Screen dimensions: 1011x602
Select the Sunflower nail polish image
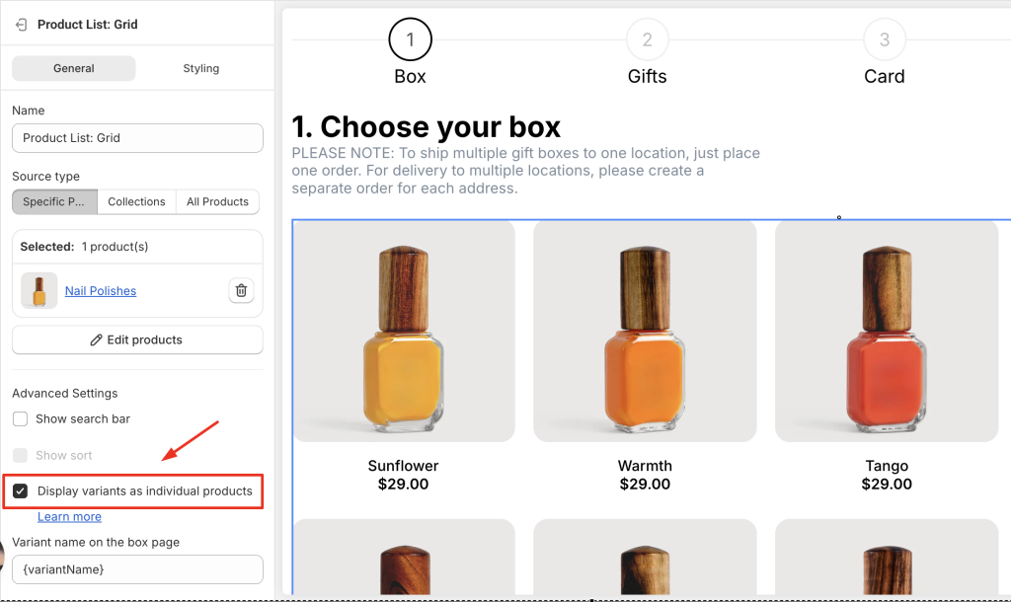404,332
